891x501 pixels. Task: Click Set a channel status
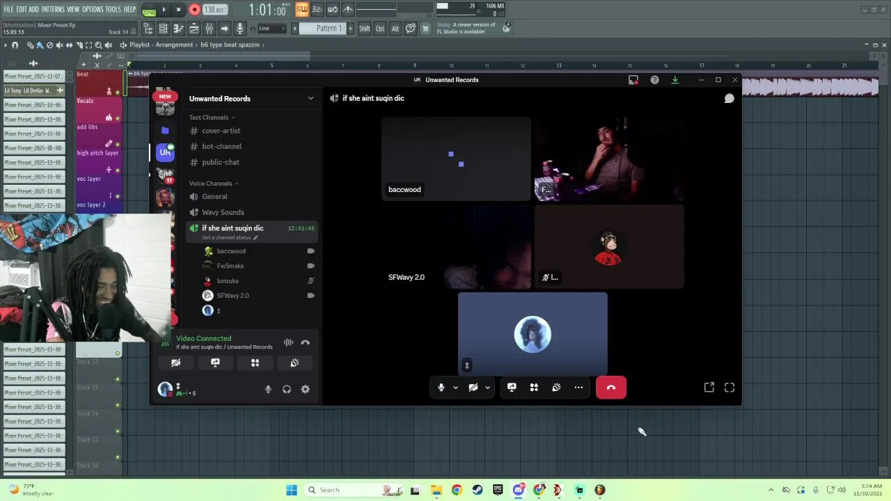point(230,238)
